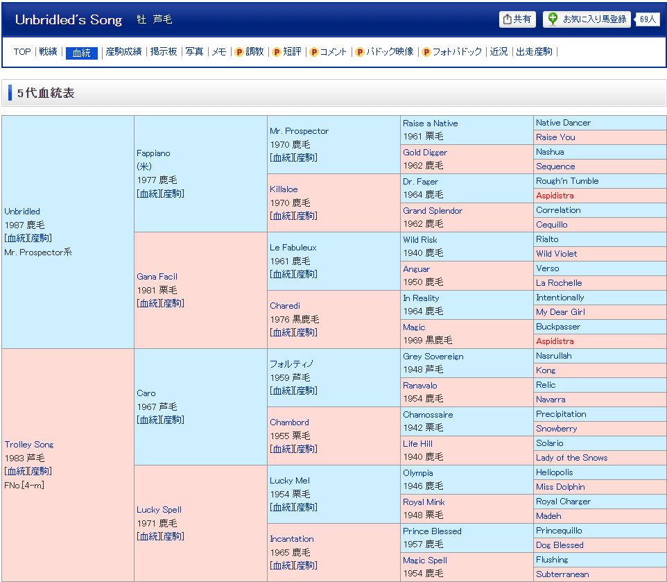Open Unbridled horse link
The image size is (667, 582).
(x=22, y=212)
